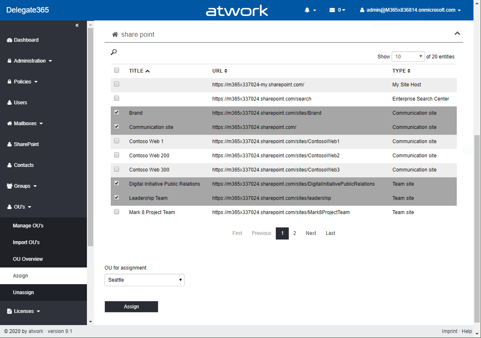Image resolution: width=481 pixels, height=338 pixels.
Task: Uncheck the Brand site checkbox
Action: click(117, 112)
